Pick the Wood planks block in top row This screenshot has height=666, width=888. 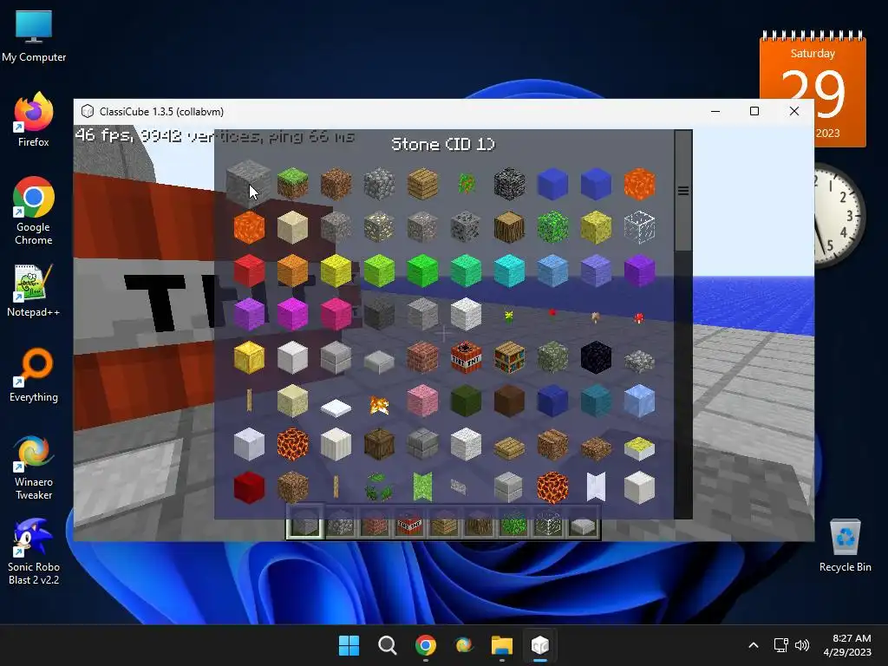pyautogui.click(x=422, y=184)
